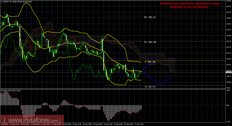Open the www.instaforex.com watermark link
The height and width of the screenshot is (126, 232).
(32, 120)
